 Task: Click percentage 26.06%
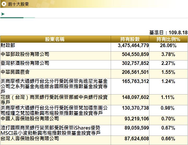click(x=168, y=46)
